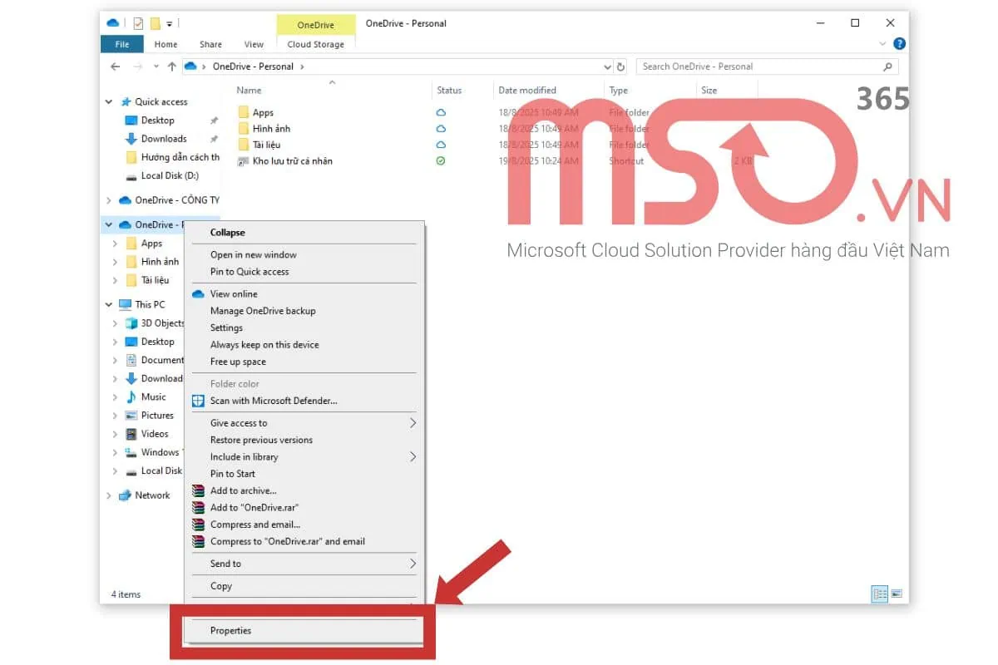Screen dimensions: 998x665
Task: Select Music under This PC
Action: [x=153, y=397]
